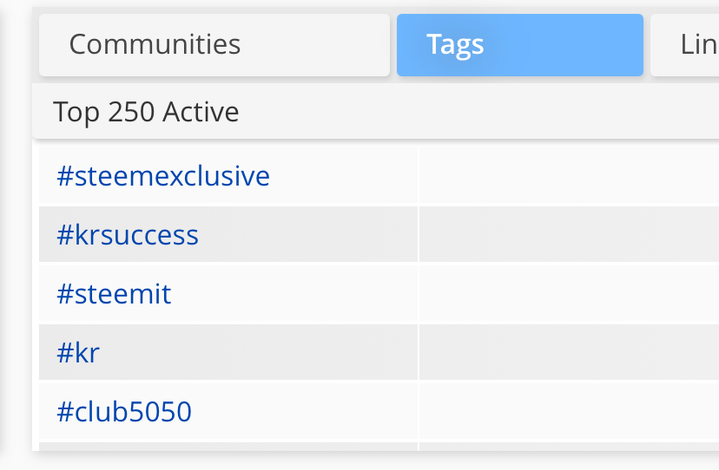This screenshot has width=719, height=470.
Task: Open the #krsuccess tag link
Action: [x=128, y=235]
